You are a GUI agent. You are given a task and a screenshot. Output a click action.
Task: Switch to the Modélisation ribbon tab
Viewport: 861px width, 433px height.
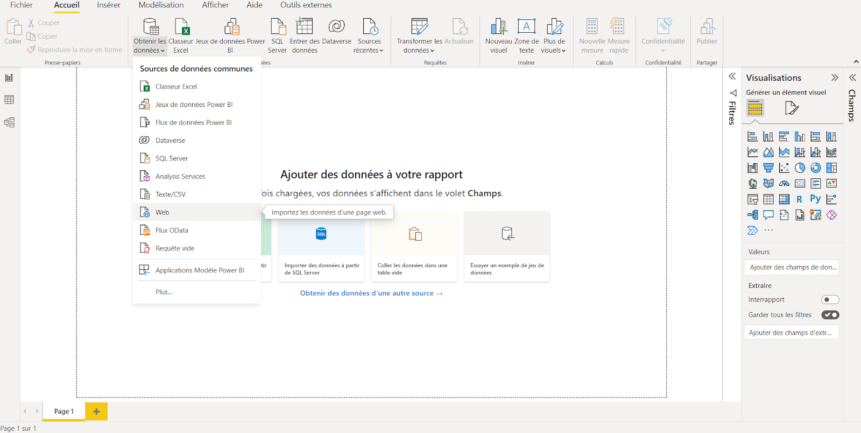coord(161,5)
